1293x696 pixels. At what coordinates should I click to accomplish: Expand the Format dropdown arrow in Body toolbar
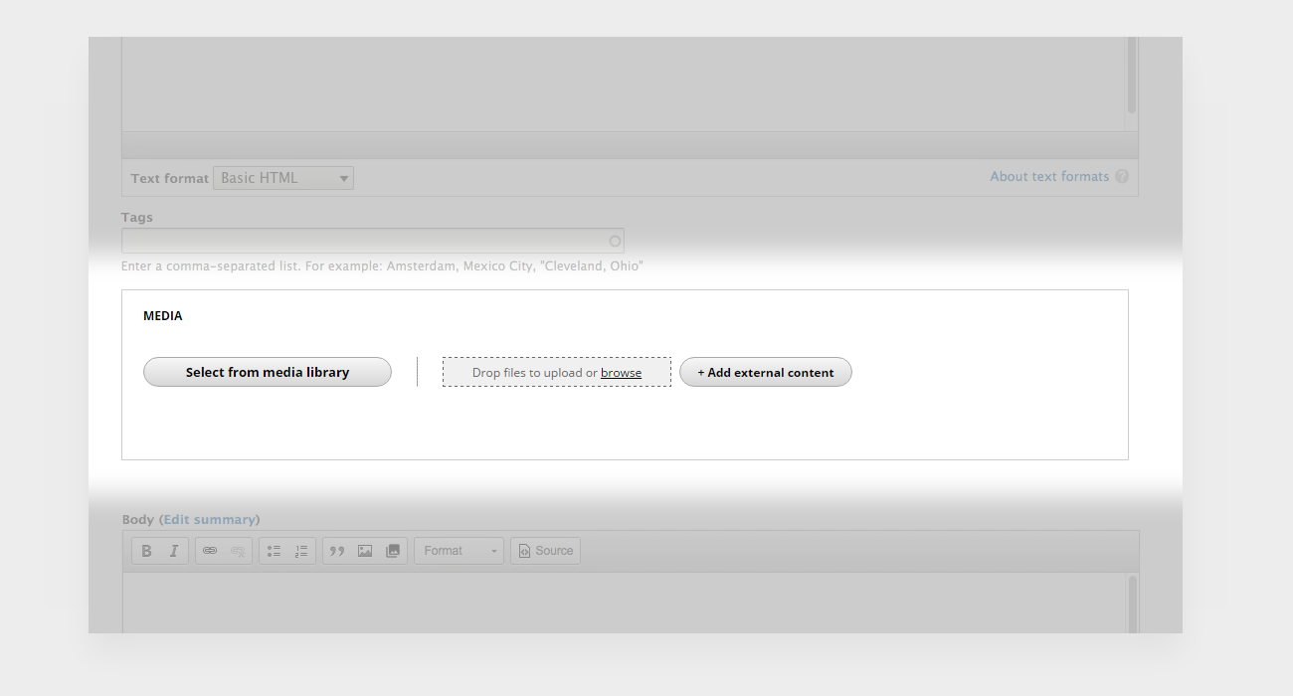click(493, 550)
